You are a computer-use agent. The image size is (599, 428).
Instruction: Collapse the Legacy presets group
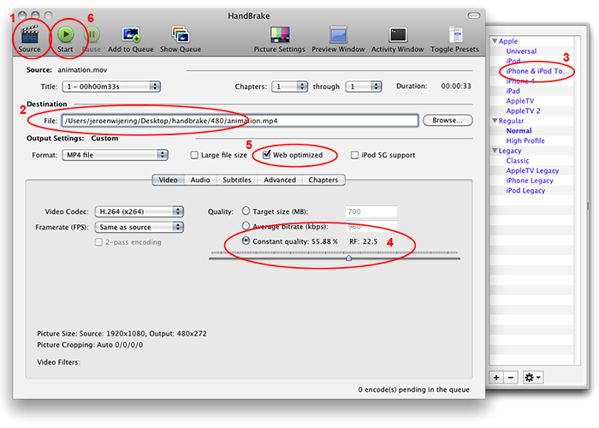[x=495, y=151]
